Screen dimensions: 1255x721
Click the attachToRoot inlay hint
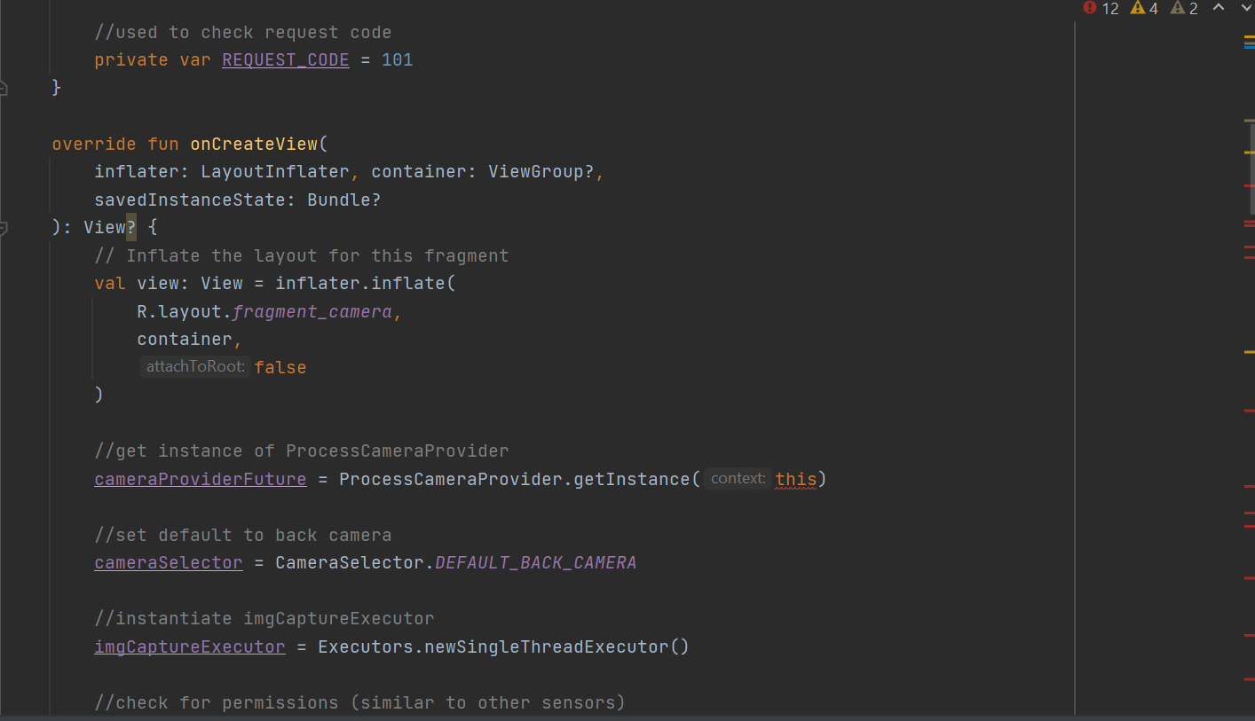(195, 367)
